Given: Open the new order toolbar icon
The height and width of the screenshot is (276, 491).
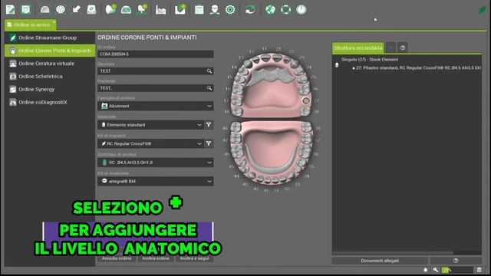Looking at the screenshot, I should click(10, 10).
